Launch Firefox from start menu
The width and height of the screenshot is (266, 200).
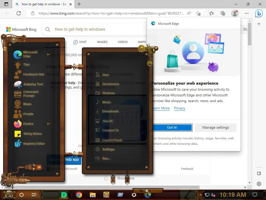coord(24,124)
